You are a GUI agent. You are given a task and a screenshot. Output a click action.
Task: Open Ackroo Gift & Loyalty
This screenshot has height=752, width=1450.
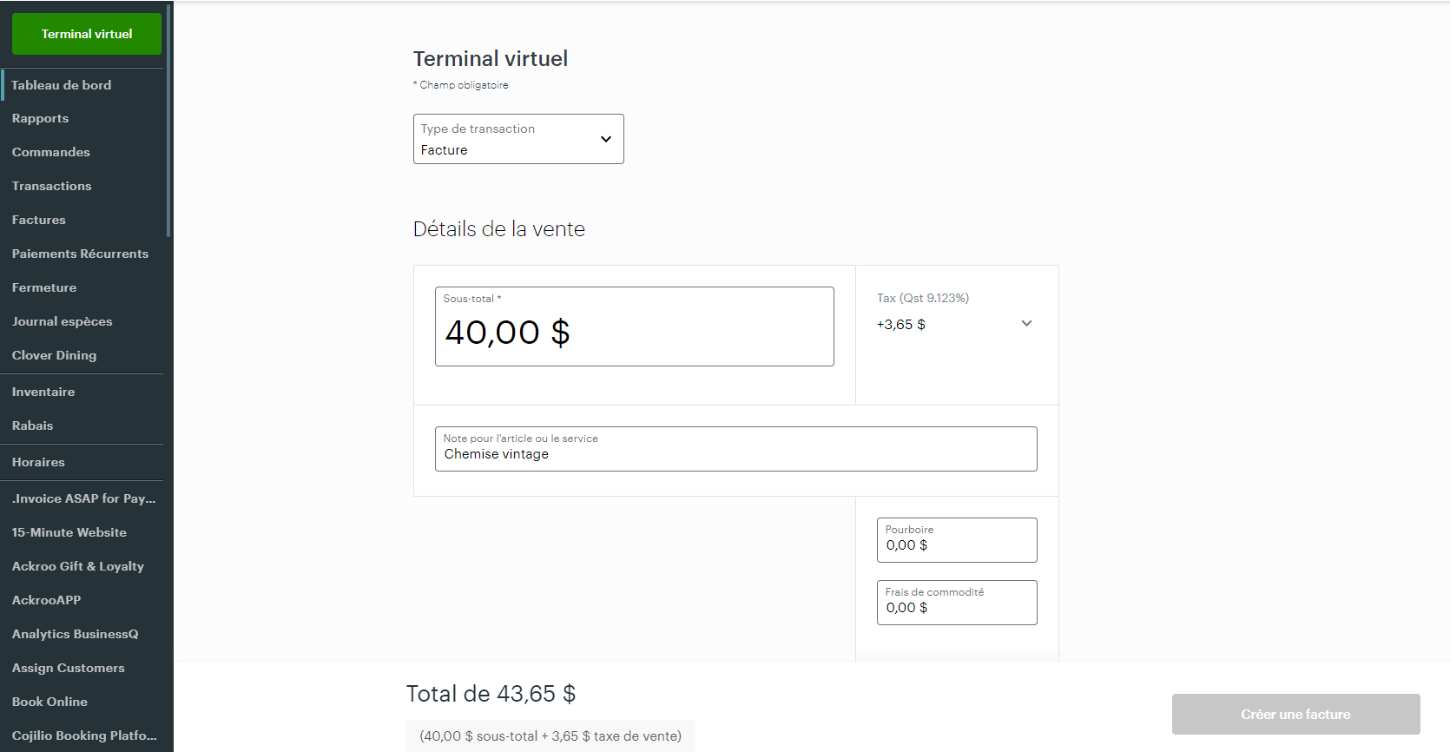(x=77, y=565)
